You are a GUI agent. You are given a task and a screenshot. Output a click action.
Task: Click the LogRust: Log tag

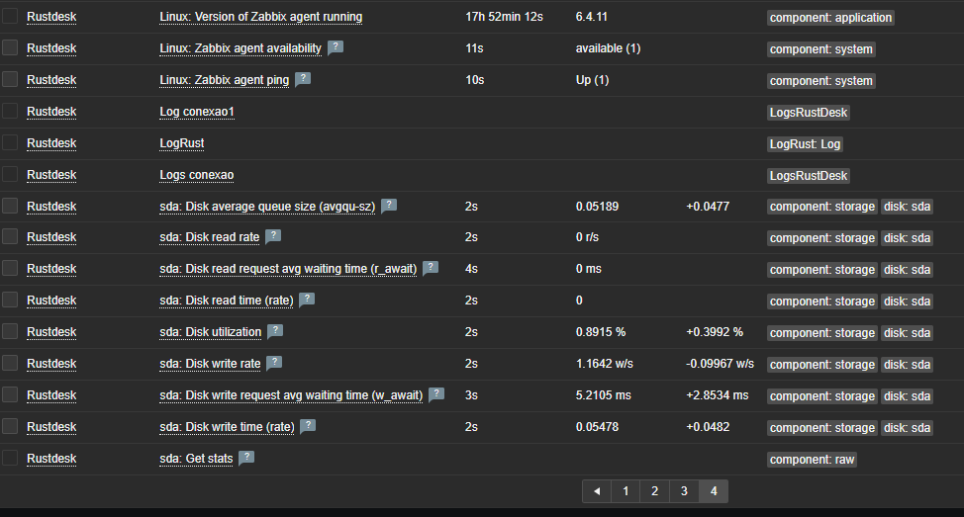pyautogui.click(x=806, y=144)
